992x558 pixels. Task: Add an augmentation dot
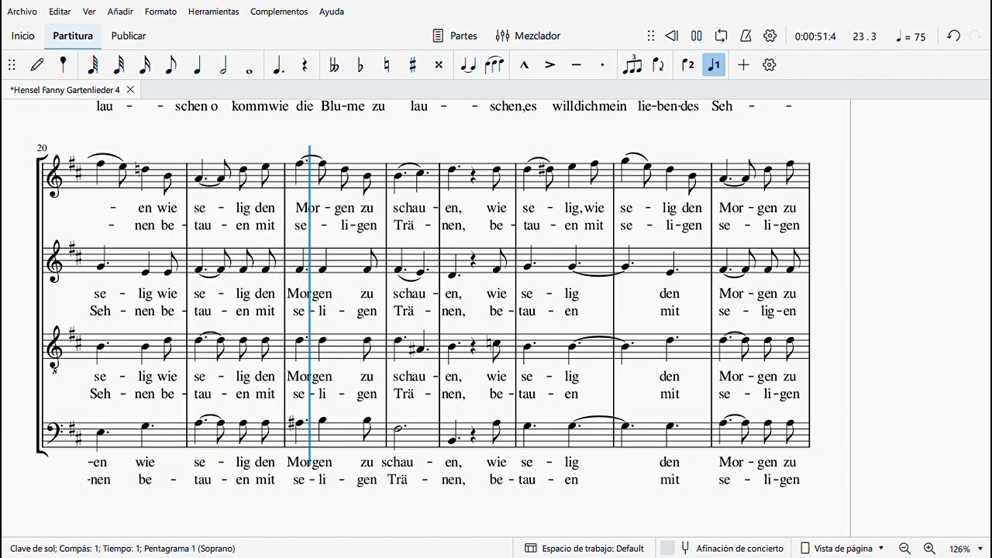[278, 65]
